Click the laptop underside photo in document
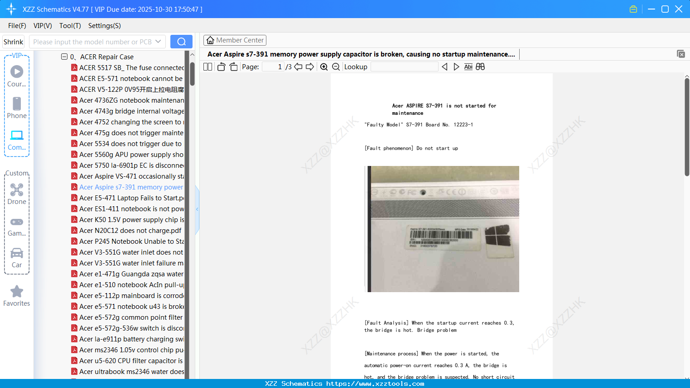Image resolution: width=690 pixels, height=388 pixels. click(x=442, y=229)
